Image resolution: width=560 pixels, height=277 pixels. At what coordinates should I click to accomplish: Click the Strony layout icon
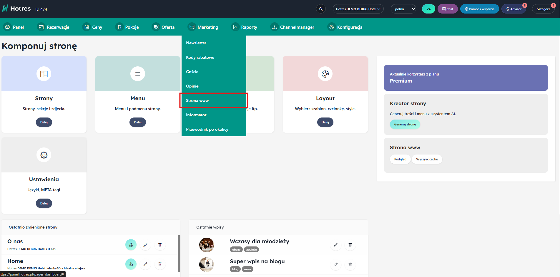[44, 74]
